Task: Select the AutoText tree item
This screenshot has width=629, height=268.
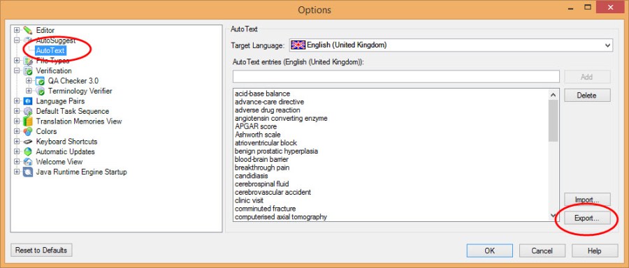Action: [x=50, y=50]
